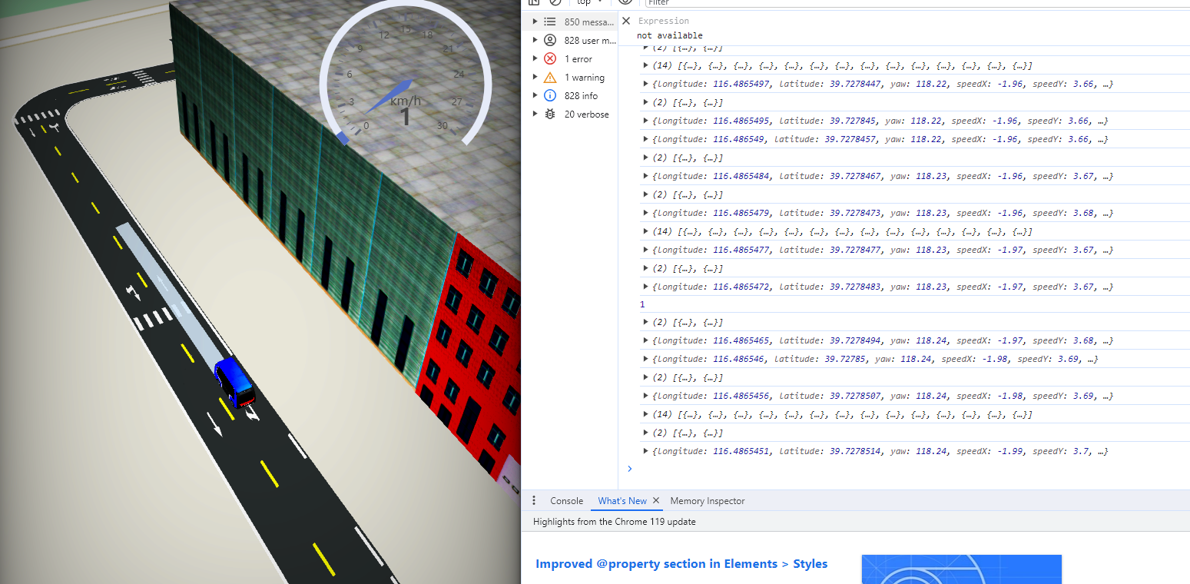Screen dimensions: 1190x584
Task: Remove the live expression with its X
Action: click(626, 21)
